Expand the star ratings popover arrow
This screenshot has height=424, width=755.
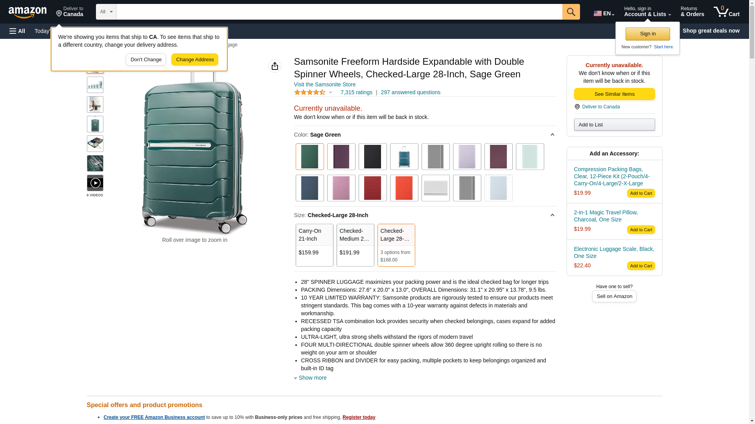pos(330,93)
